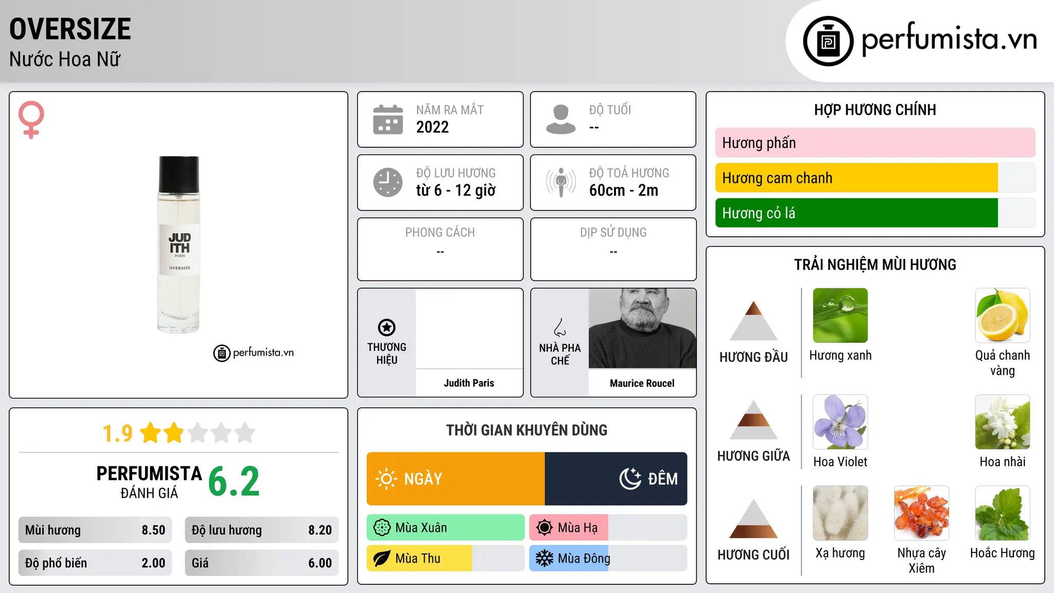Click the yellow Hương cam chanh accord bar
Viewport: 1054px width, 593px height.
(856, 178)
